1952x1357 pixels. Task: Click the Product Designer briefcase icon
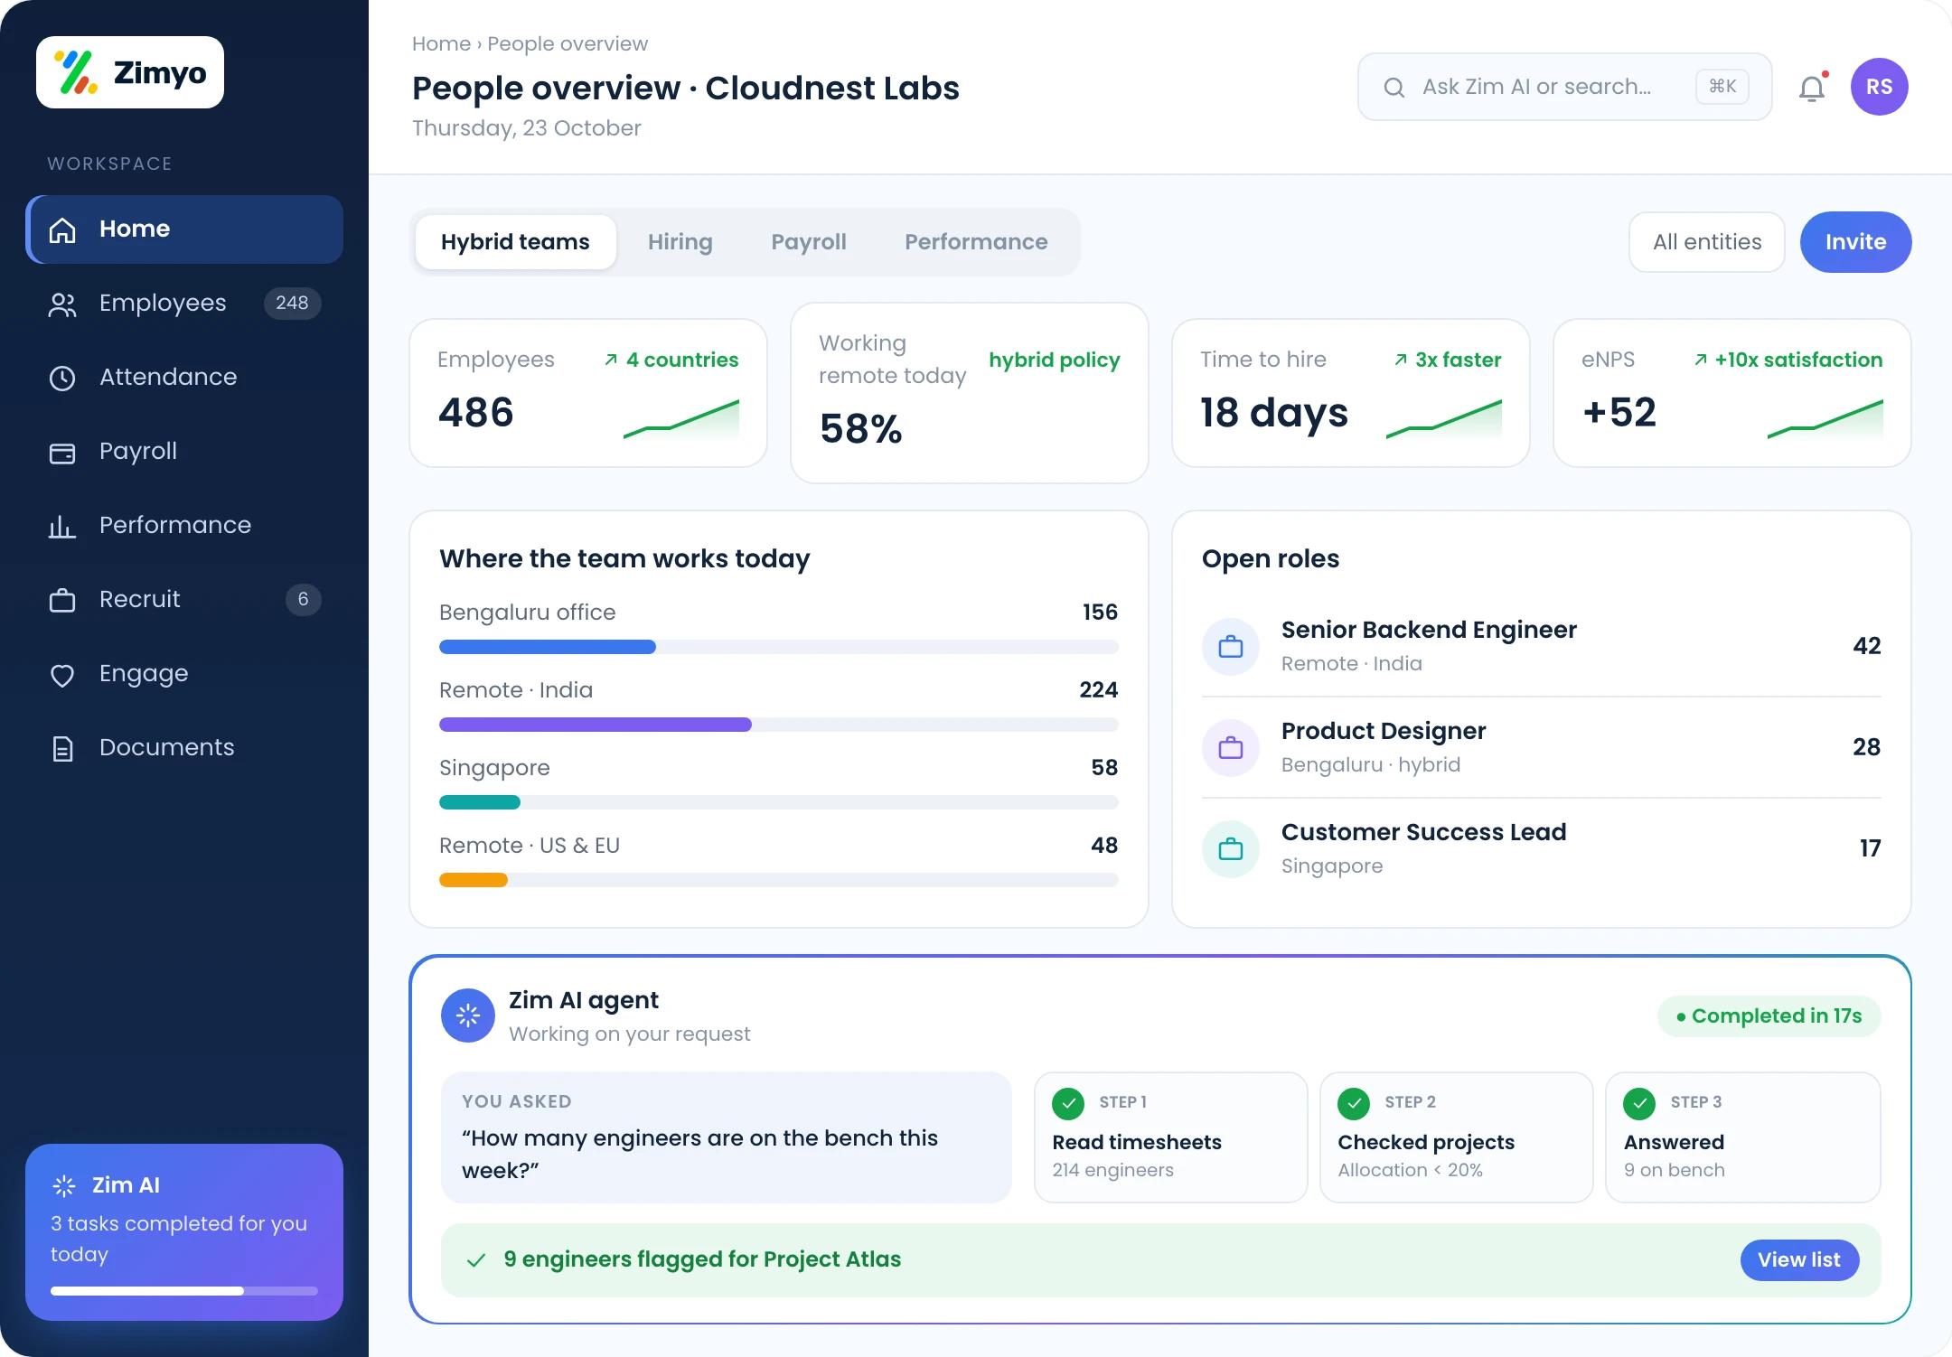coord(1231,748)
